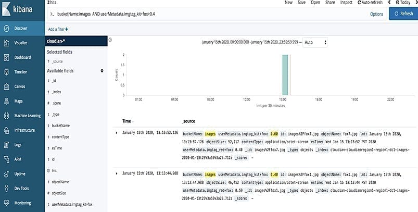
Task: Click Open in the top menu
Action: click(x=315, y=3)
